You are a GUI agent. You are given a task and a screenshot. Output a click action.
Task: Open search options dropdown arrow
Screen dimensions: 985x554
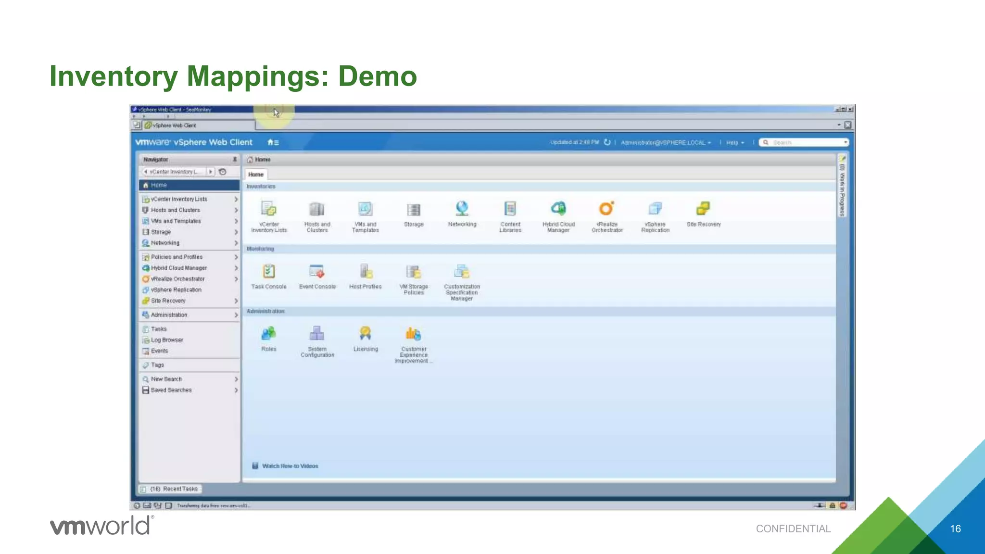pos(845,142)
